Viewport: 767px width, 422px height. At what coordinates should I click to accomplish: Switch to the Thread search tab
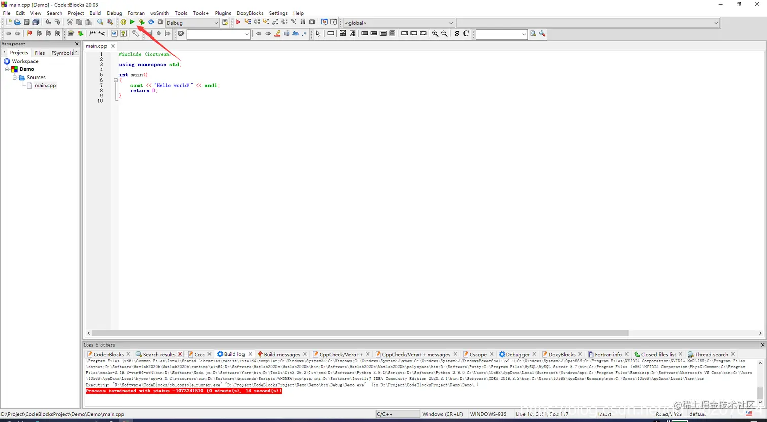(711, 354)
